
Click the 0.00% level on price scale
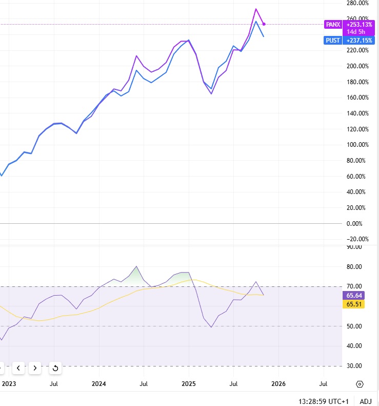click(357, 224)
